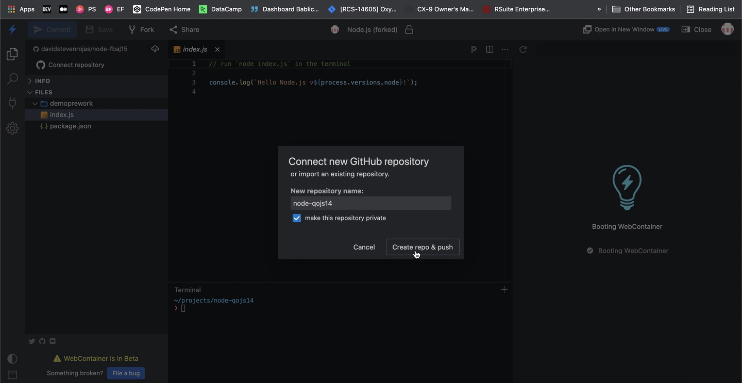The height and width of the screenshot is (383, 742).
Task: Click the plug-shaped Ports icon in sidebar
Action: pos(12,103)
